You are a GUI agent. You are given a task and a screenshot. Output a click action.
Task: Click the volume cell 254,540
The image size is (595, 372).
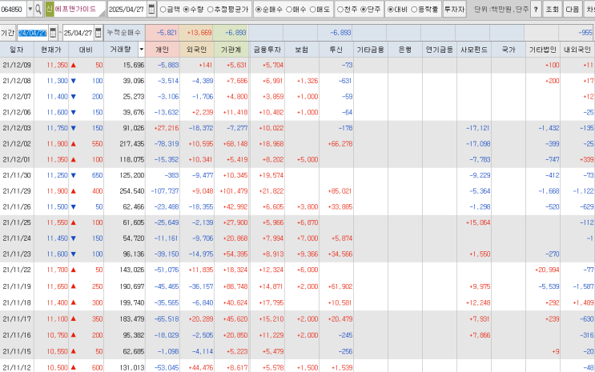131,191
